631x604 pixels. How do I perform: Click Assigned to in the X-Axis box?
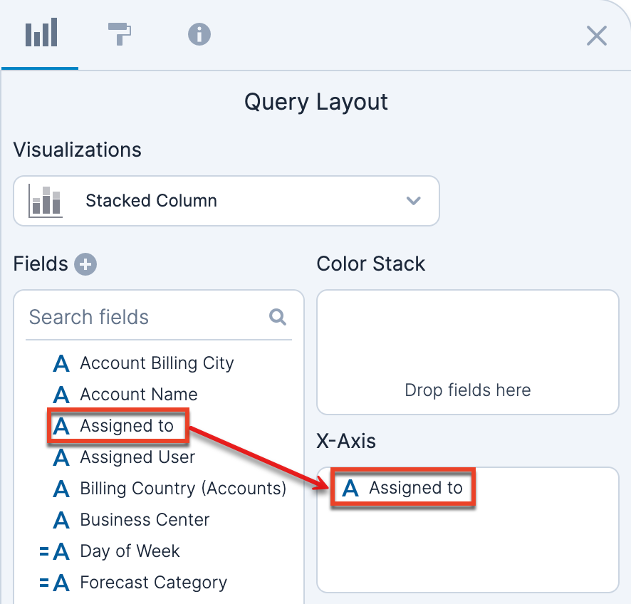(415, 488)
